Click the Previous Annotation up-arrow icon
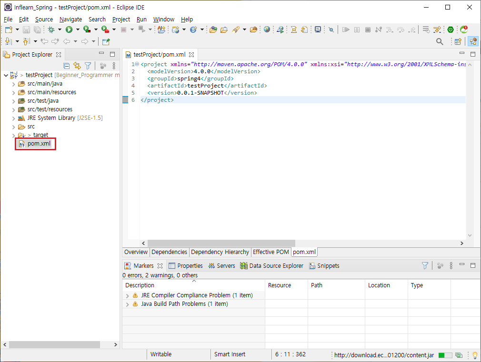 click(26, 41)
